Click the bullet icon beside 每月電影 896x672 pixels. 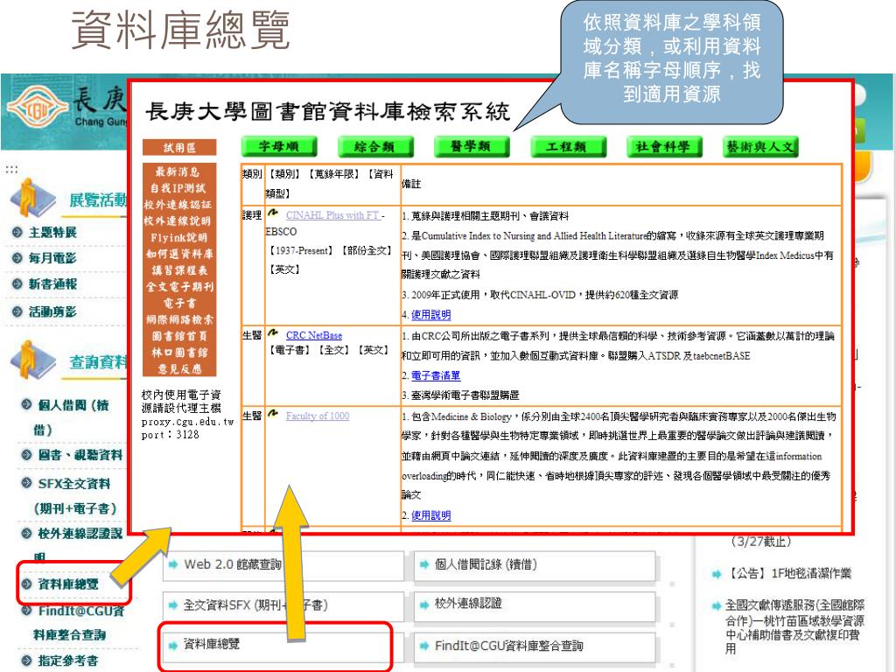point(17,258)
